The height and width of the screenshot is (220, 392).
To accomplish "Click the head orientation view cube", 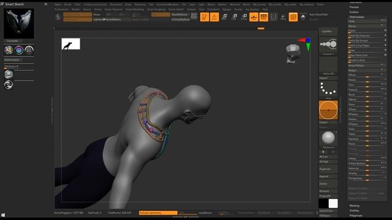I will [293, 53].
